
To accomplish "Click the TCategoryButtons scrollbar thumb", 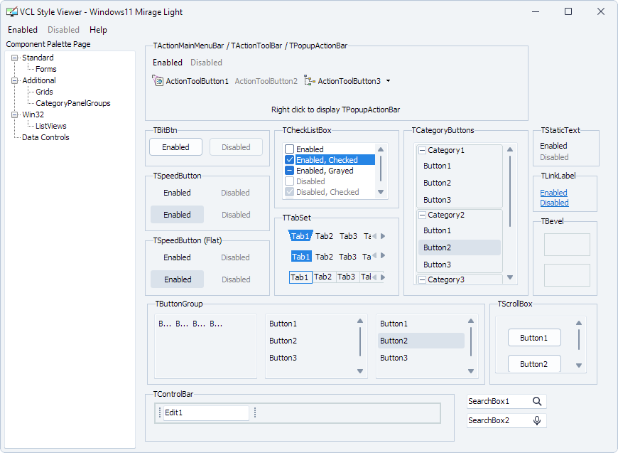I will [x=510, y=191].
